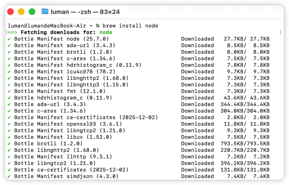
Task: Select the line "Bottle Manifest ada-url (3.4.3)"
Action: pos(65,45)
